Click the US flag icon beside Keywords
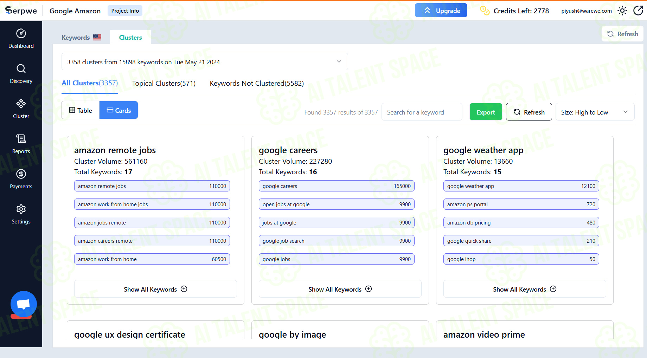The image size is (647, 358). [x=97, y=37]
